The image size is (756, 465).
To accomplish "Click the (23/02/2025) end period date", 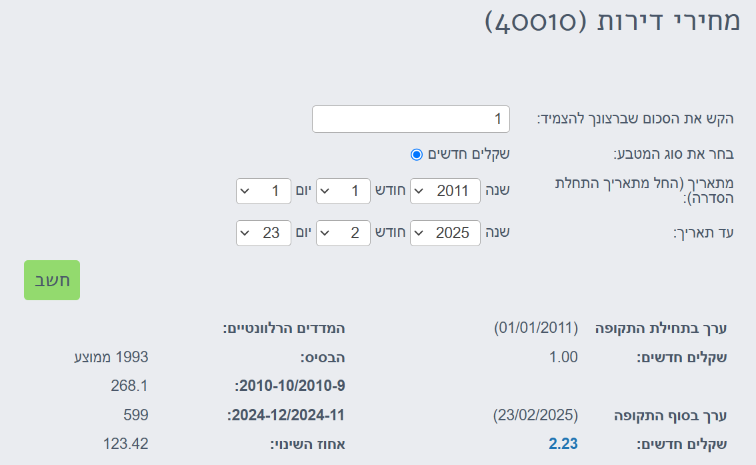I will (535, 415).
